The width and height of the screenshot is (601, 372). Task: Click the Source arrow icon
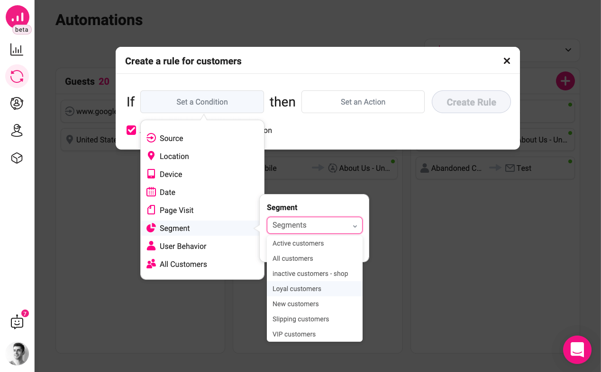tap(151, 138)
